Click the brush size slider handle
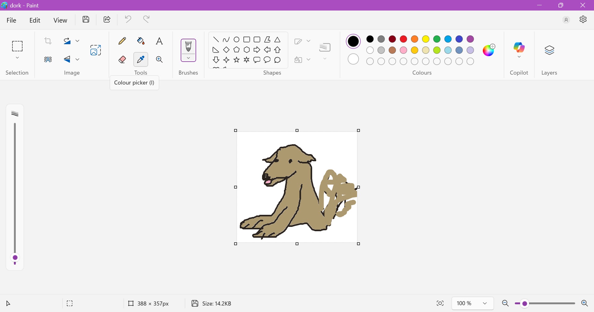594x312 pixels. pos(15,258)
